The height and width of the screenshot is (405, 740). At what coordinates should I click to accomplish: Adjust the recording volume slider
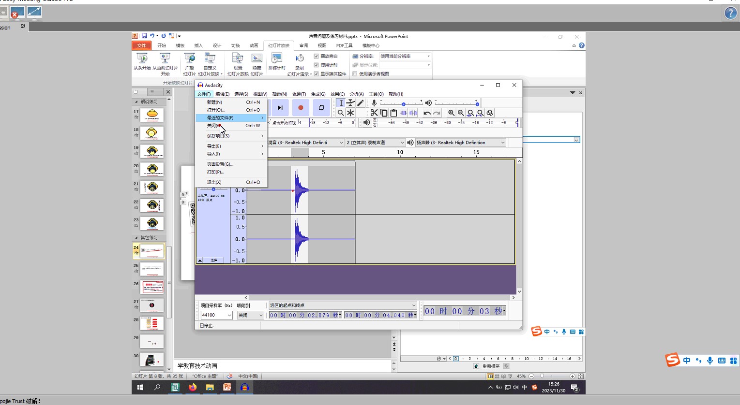pos(404,104)
